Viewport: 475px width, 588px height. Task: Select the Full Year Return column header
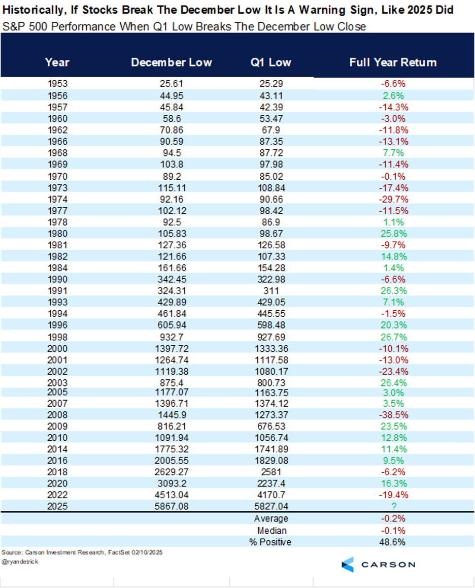pos(393,62)
